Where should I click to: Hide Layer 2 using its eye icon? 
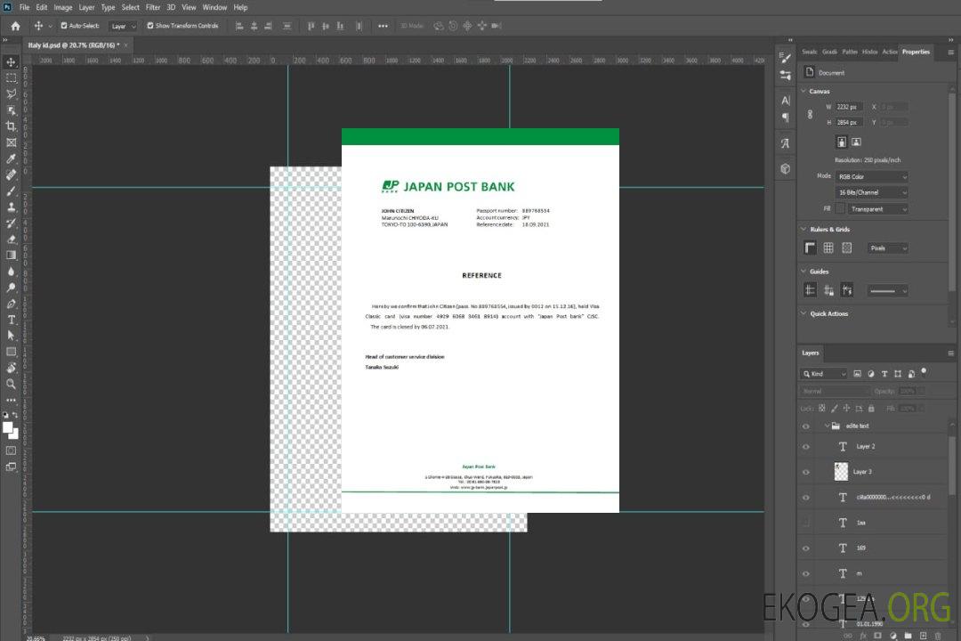tap(806, 447)
